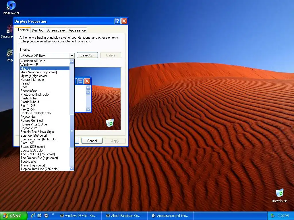Viewport: 294px width, 220px height.
Task: Switch to the Screen Saver tab
Action: click(x=56, y=30)
